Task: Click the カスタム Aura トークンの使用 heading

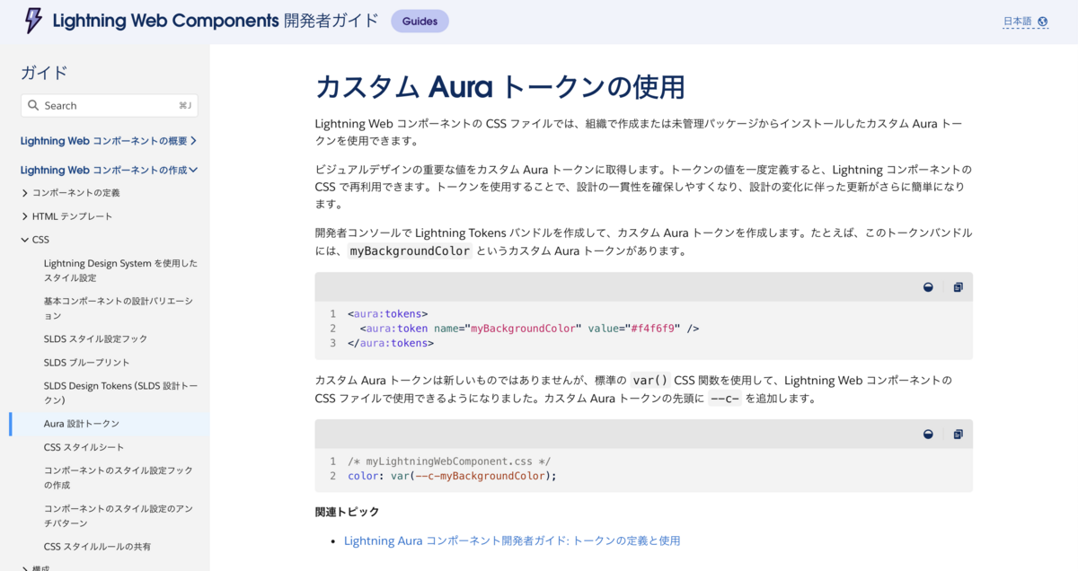Action: pos(500,87)
